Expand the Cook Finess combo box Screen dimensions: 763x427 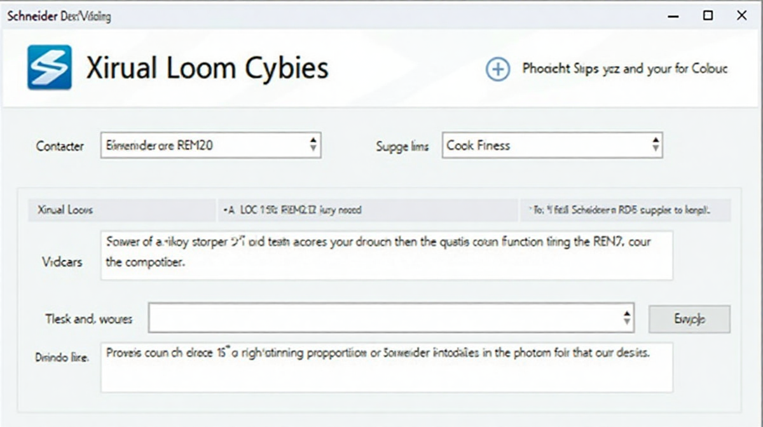[x=553, y=146]
